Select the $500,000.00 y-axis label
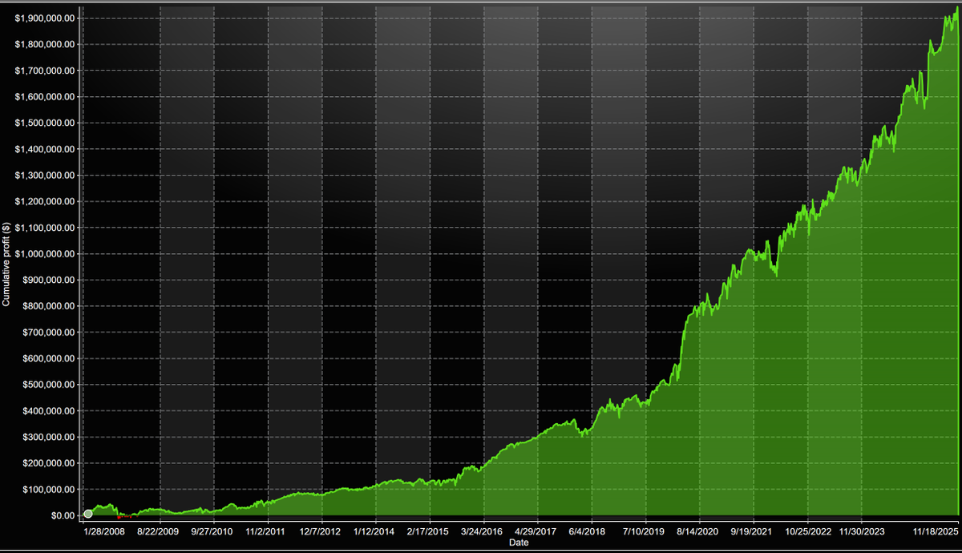 tap(51, 385)
